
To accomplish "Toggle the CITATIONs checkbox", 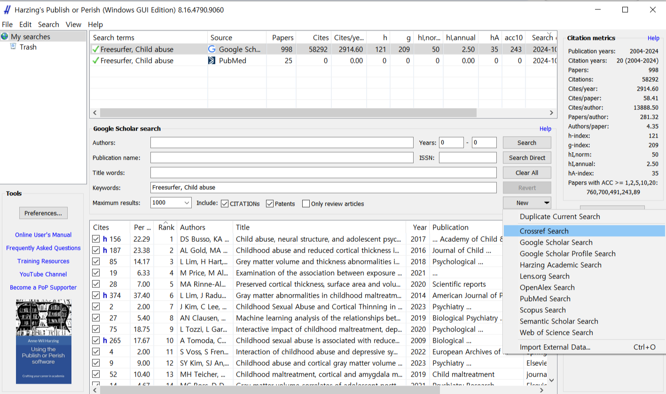I will point(225,203).
